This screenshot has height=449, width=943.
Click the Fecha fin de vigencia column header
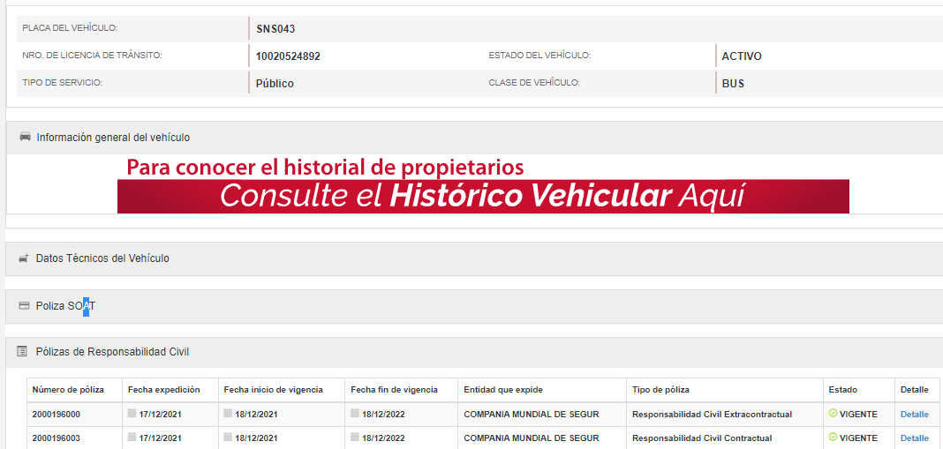[394, 390]
